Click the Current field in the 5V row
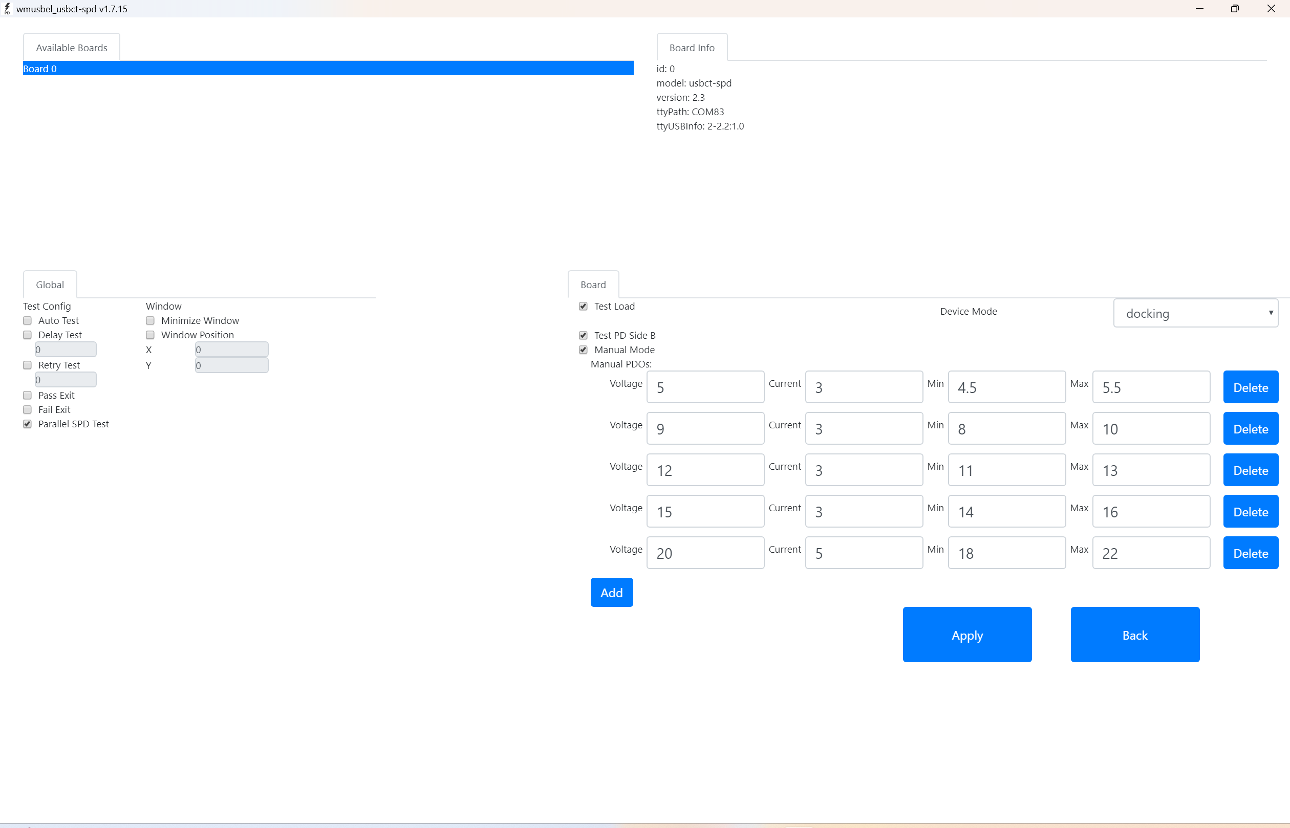Screen dimensions: 1290x828 point(864,387)
